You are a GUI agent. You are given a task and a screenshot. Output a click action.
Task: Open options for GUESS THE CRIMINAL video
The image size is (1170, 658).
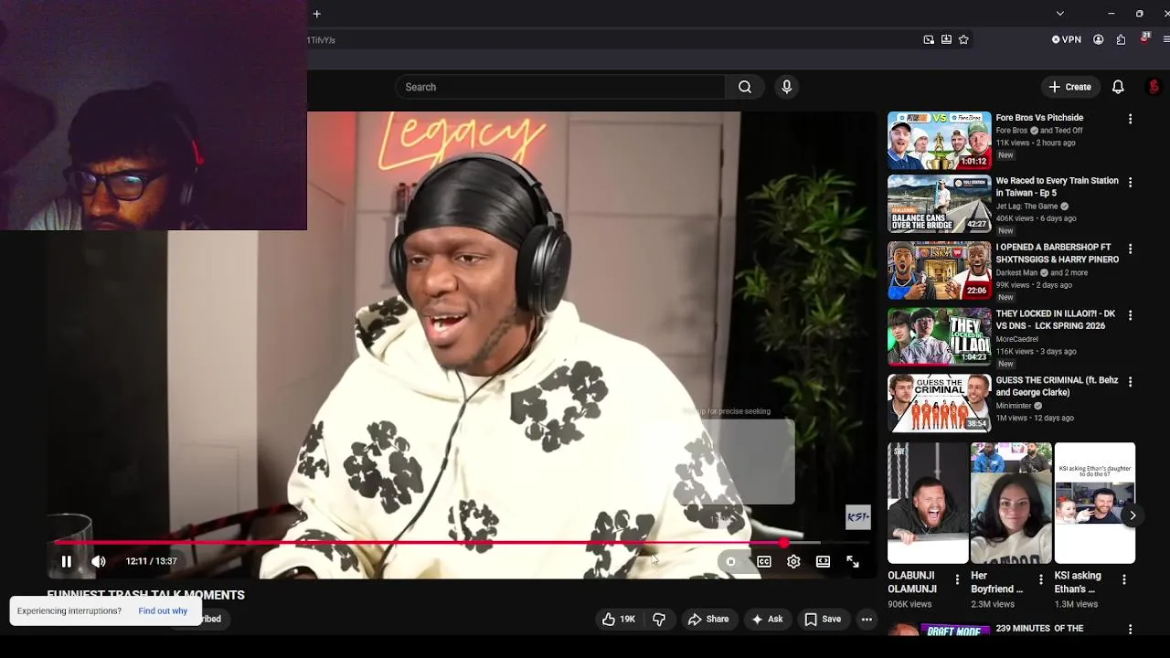[x=1130, y=382]
